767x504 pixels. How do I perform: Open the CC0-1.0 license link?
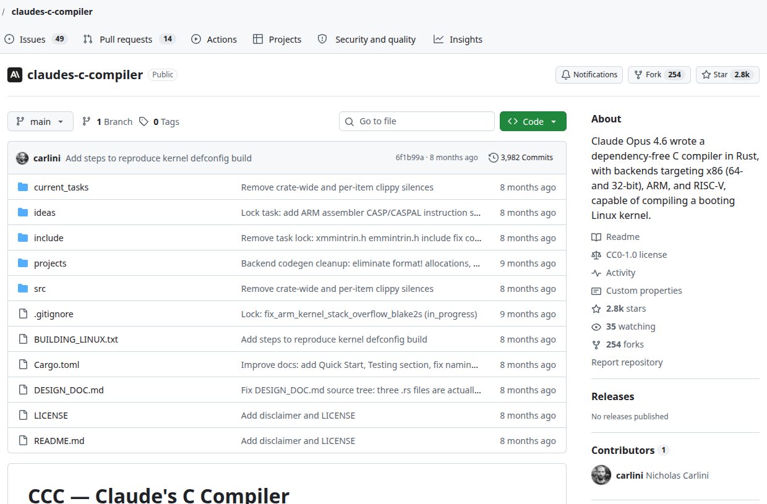[629, 255]
